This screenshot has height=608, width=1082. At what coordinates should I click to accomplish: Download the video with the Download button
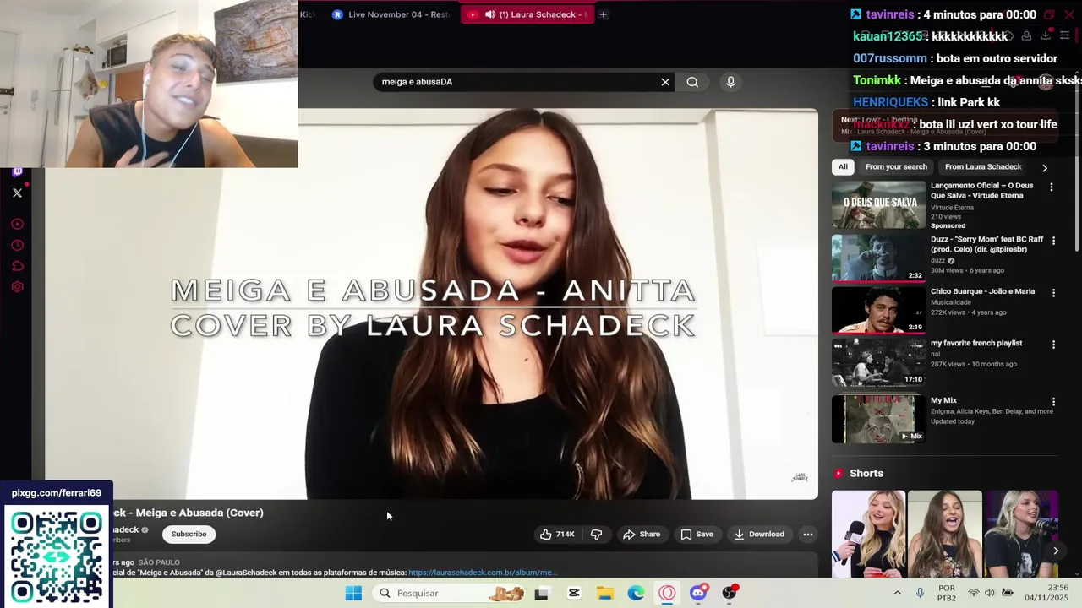point(759,534)
